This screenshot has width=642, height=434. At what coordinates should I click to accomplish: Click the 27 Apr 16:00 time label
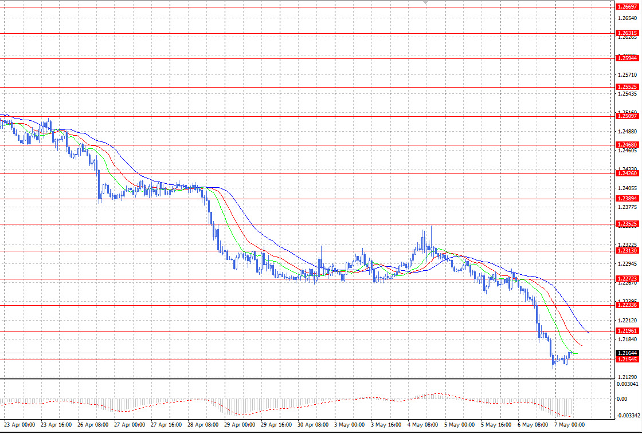point(166,425)
